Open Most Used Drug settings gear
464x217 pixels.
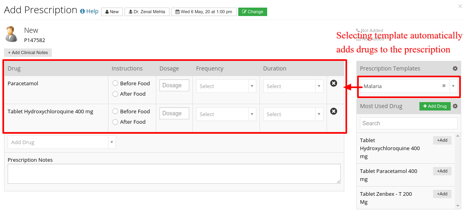[x=455, y=106]
